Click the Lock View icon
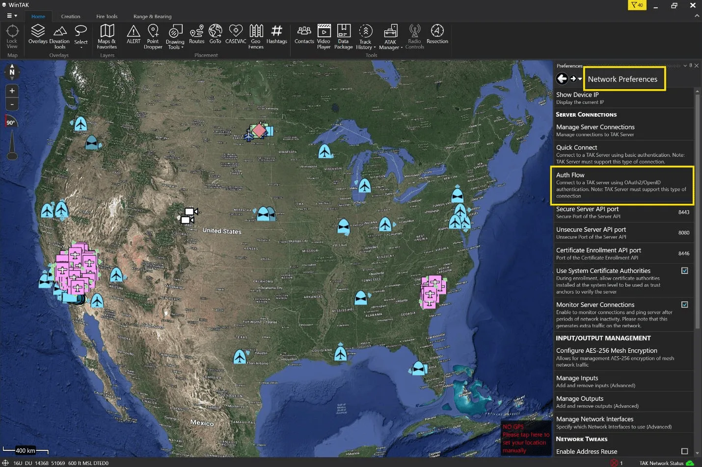The image size is (702, 467). (12, 36)
